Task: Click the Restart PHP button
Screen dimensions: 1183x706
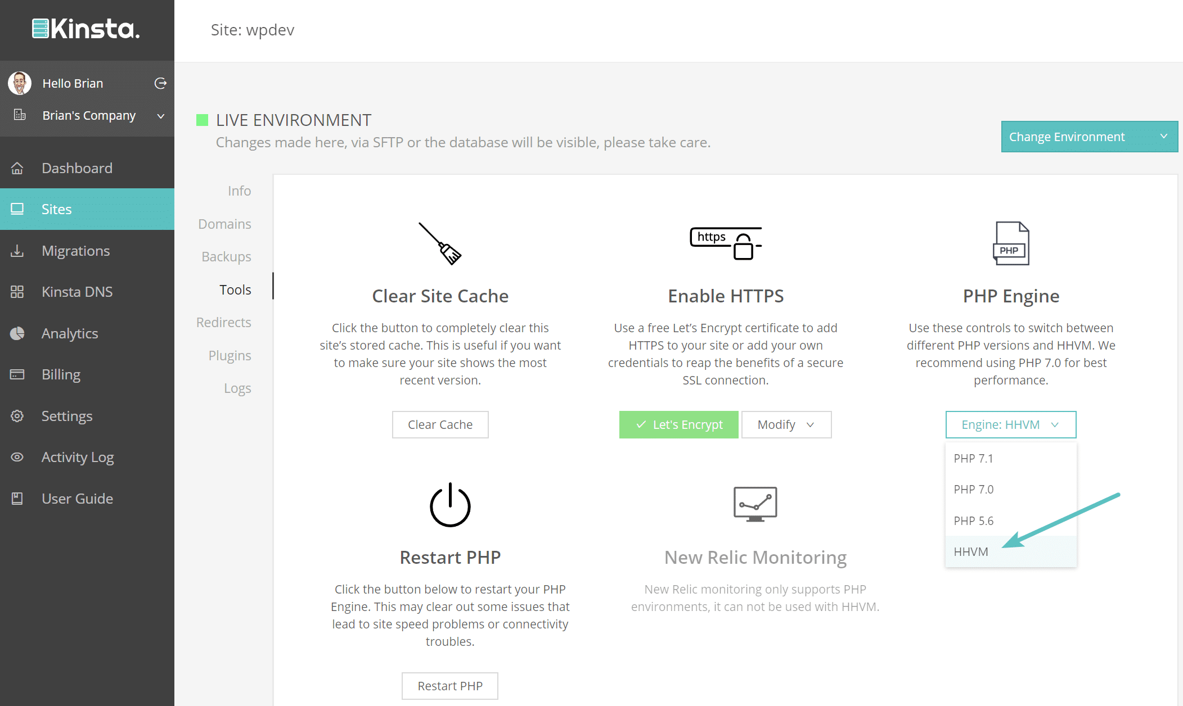Action: pyautogui.click(x=450, y=686)
